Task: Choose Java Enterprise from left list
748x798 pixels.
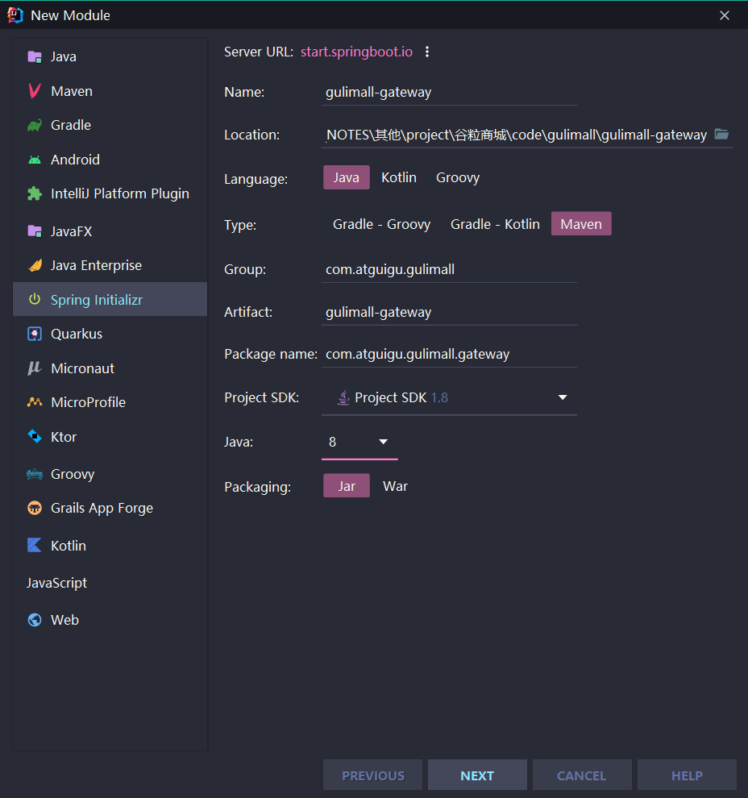Action: 96,265
